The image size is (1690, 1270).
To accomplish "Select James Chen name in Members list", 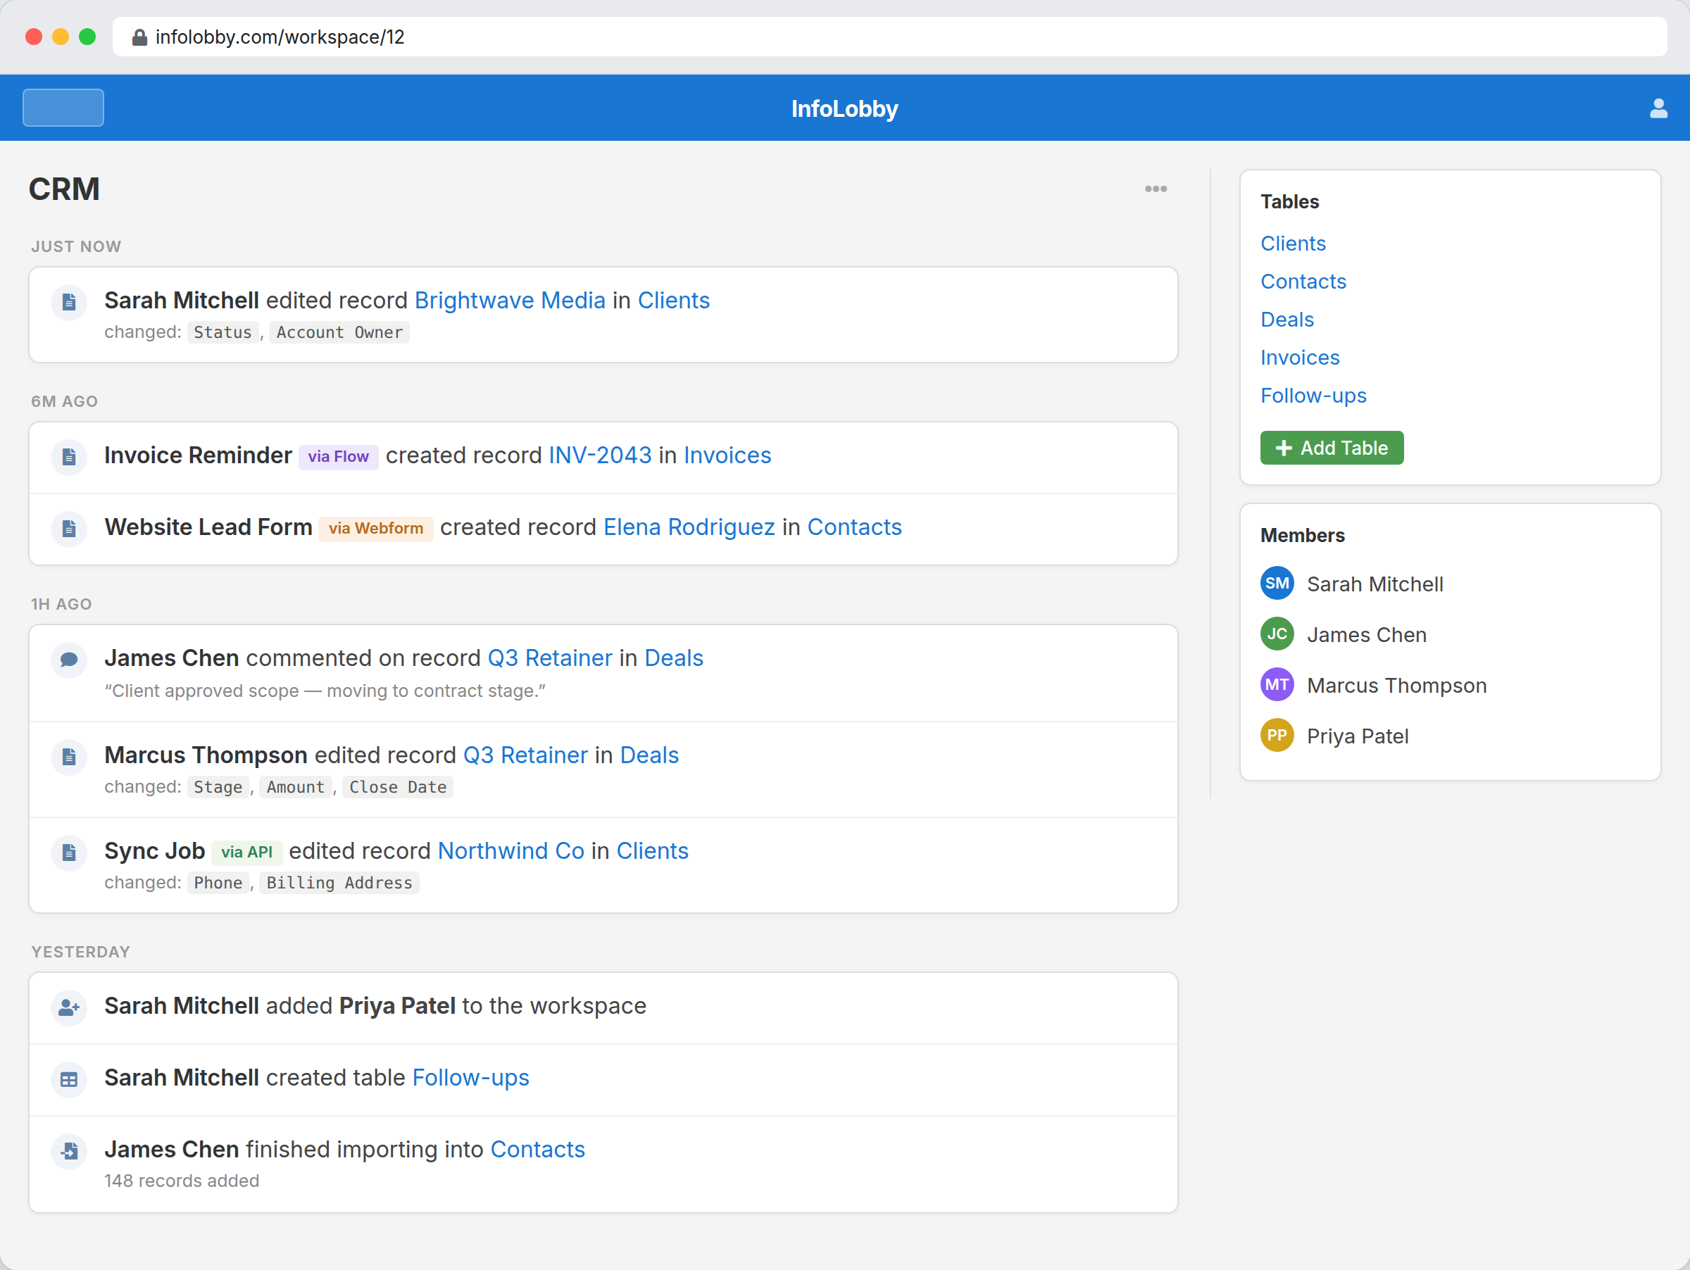I will click(1366, 634).
